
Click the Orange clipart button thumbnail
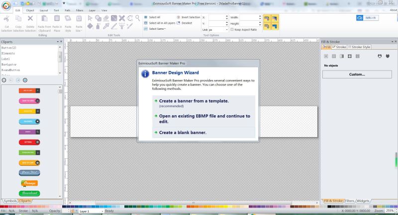[29, 183]
